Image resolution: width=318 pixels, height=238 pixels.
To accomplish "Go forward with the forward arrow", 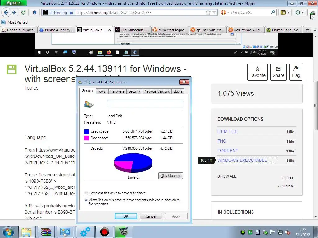I will point(14,12).
